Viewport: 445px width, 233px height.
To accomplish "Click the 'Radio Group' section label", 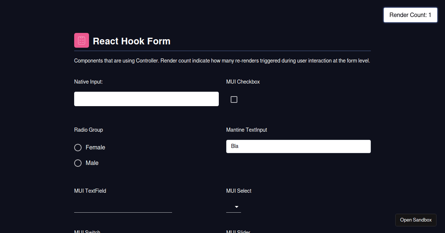I will point(88,130).
